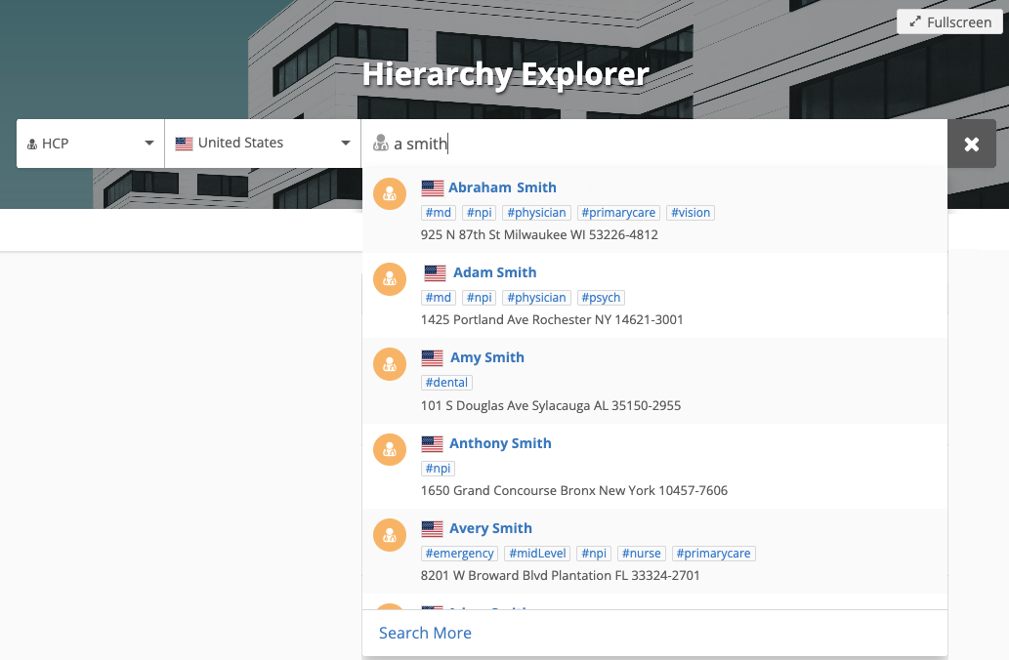Open the Adam Smith result name
The image size is (1009, 660).
pos(494,272)
